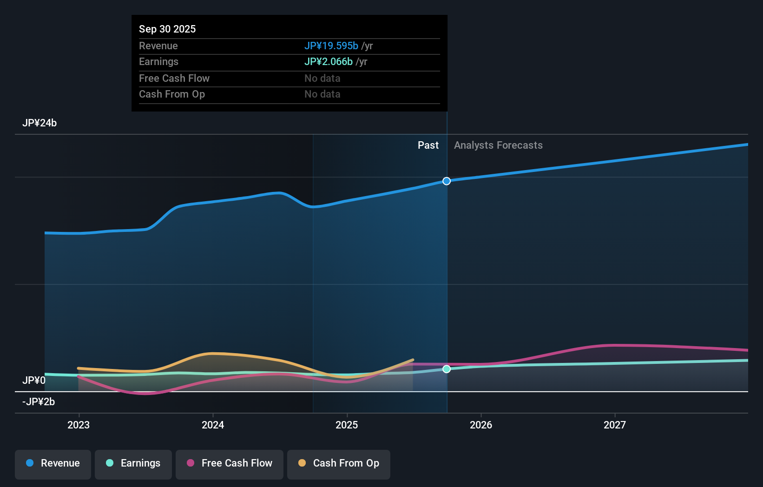The width and height of the screenshot is (763, 487).
Task: Click the 2026 year label on x-axis
Action: pyautogui.click(x=481, y=424)
